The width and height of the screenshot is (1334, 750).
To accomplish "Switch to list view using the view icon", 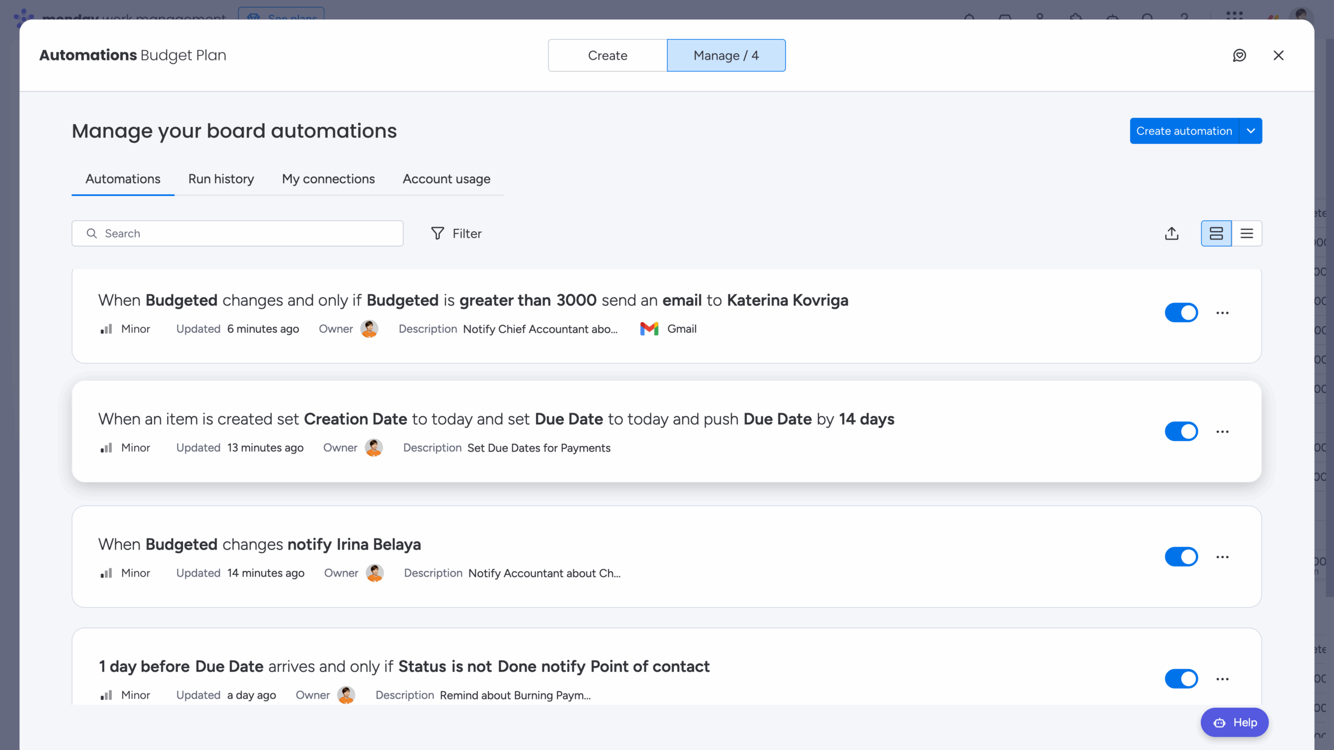I will (1248, 233).
